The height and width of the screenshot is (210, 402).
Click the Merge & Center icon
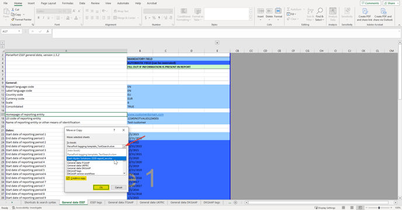click(115, 17)
